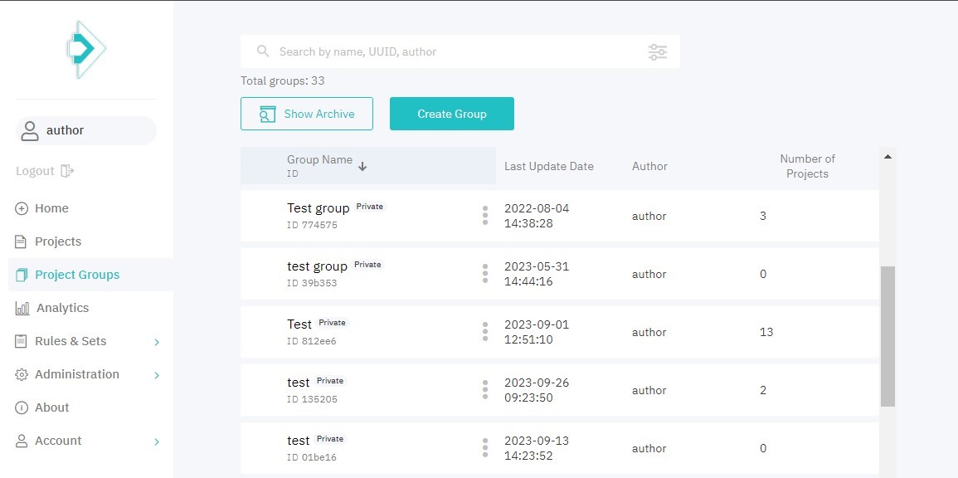Click the search magnifier icon
Image resolution: width=958 pixels, height=478 pixels.
(x=263, y=51)
